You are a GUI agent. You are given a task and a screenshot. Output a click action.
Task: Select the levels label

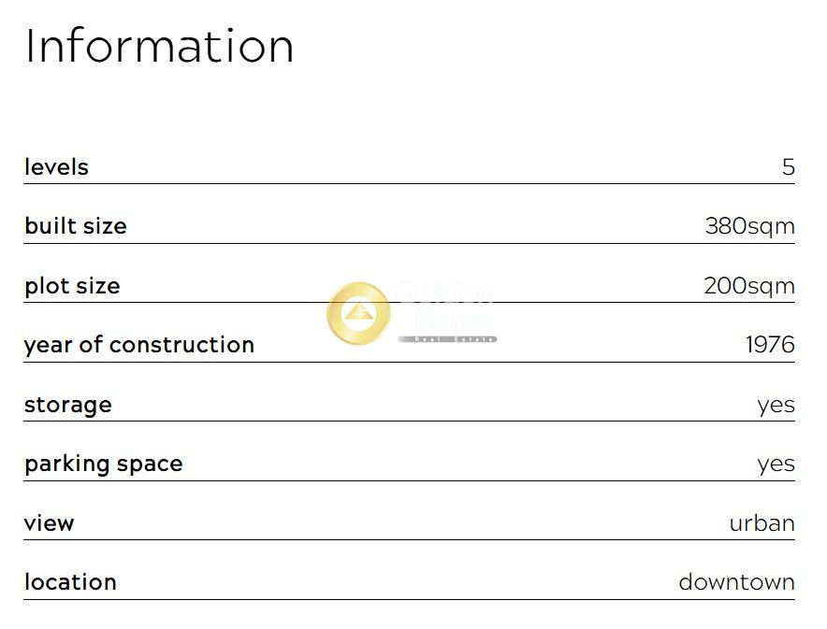56,167
